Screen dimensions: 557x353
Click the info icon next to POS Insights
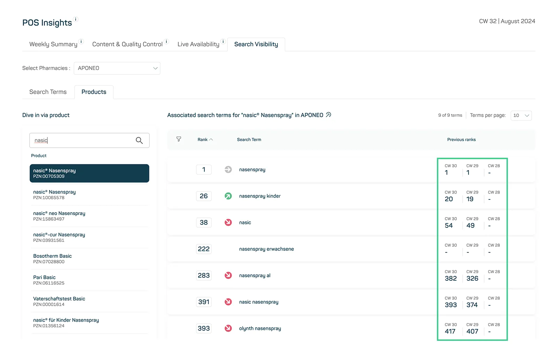point(76,19)
